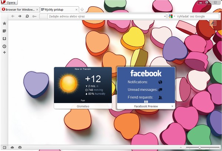Open the password key wand icon
This screenshot has height=151, width=222.
34,16
